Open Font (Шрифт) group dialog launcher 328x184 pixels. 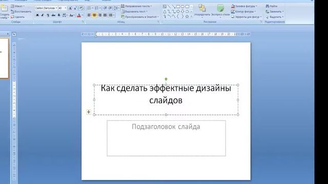coord(83,21)
